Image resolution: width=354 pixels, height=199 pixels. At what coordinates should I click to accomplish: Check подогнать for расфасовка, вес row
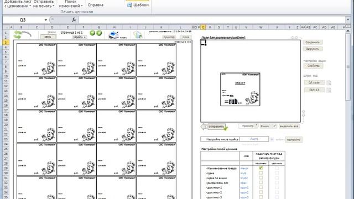point(261,182)
